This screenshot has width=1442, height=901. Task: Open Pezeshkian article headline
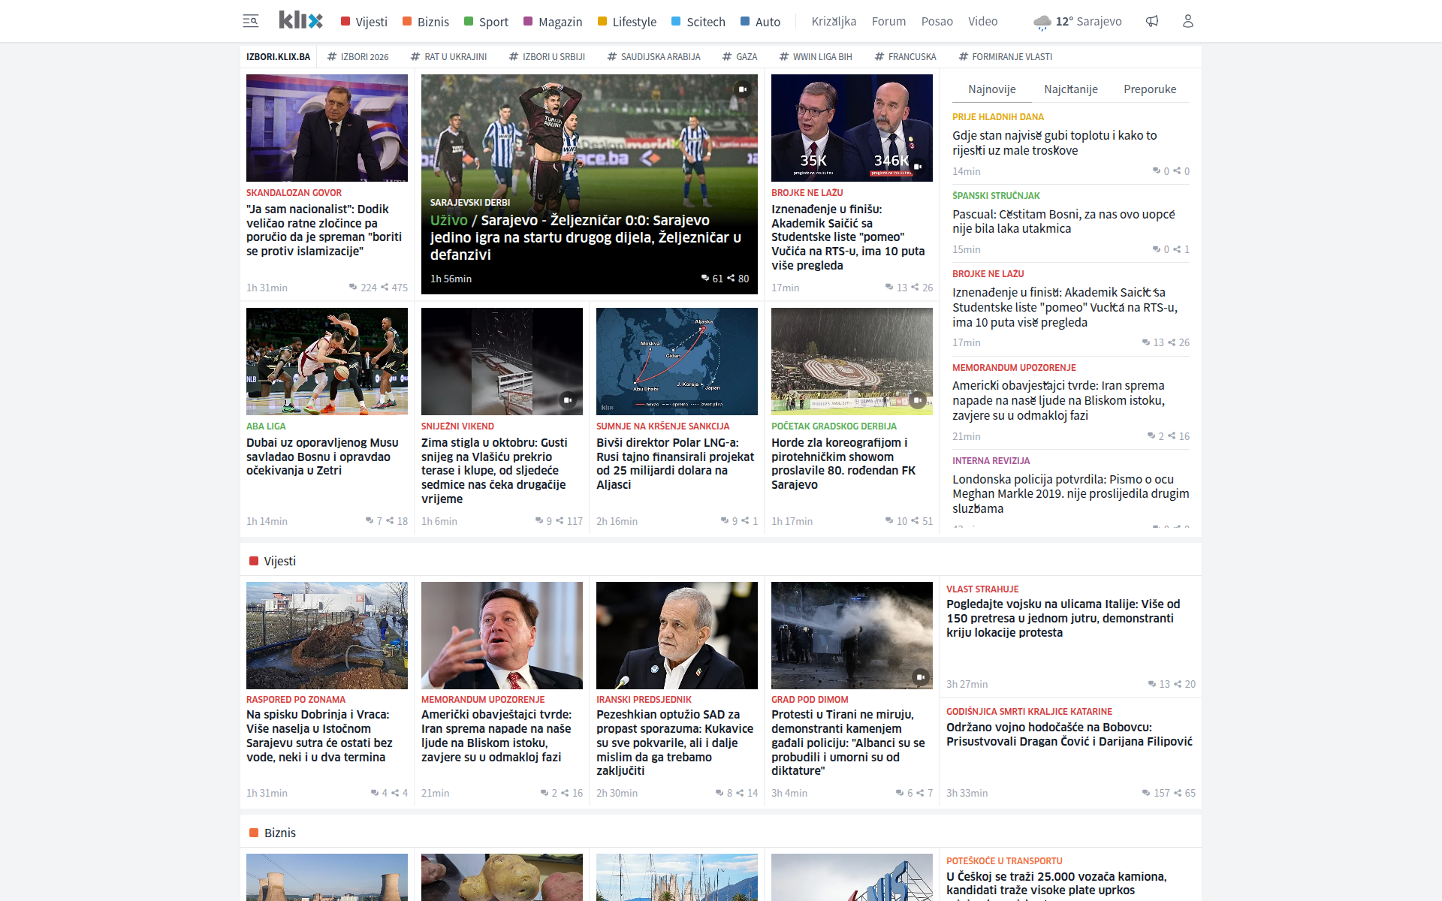[x=675, y=743]
